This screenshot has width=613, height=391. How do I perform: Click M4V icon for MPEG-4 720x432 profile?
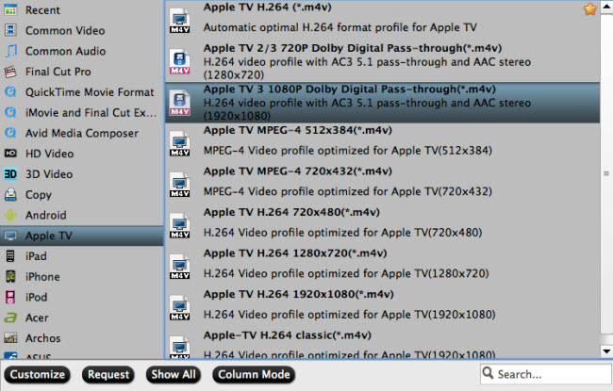click(x=179, y=185)
